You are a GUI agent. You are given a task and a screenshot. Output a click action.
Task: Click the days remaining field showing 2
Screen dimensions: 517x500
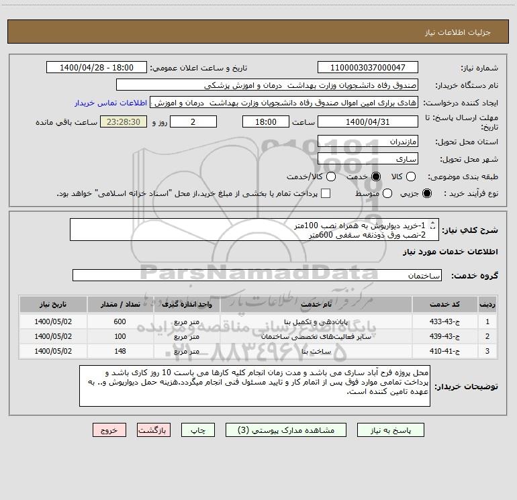click(x=193, y=121)
